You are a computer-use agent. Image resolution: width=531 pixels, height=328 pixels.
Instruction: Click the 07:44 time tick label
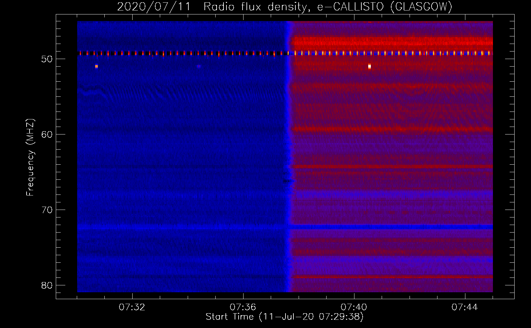click(465, 307)
